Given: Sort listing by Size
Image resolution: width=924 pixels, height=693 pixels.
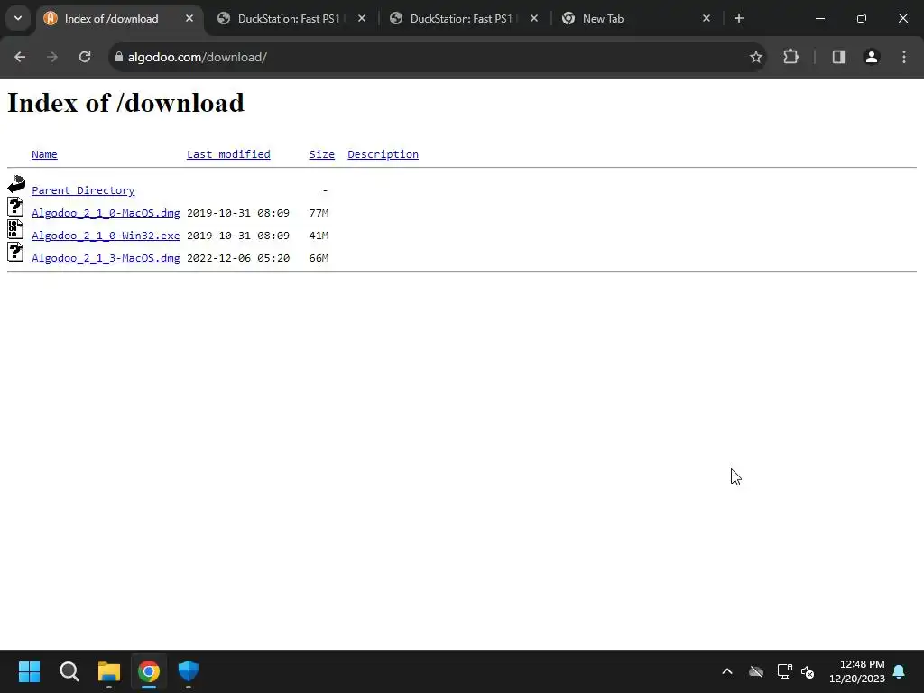Looking at the screenshot, I should 322,154.
